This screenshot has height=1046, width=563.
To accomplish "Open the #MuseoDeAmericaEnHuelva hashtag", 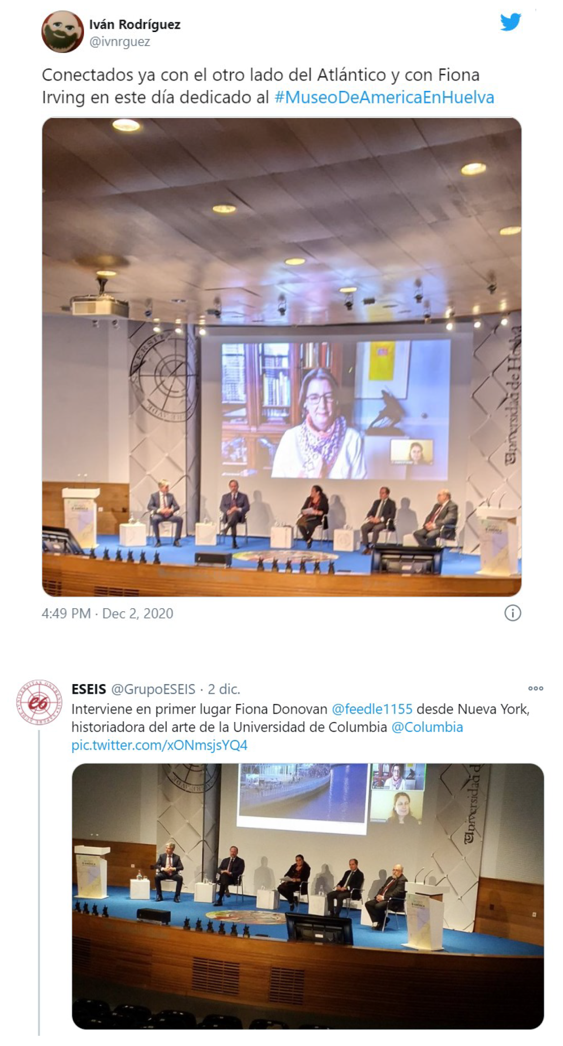I will [x=384, y=97].
